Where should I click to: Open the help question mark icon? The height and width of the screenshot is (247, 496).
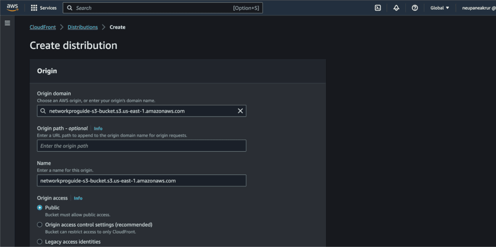pos(415,8)
